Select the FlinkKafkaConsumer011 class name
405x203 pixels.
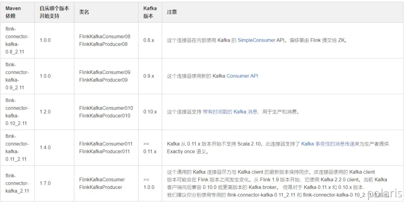coord(106,144)
